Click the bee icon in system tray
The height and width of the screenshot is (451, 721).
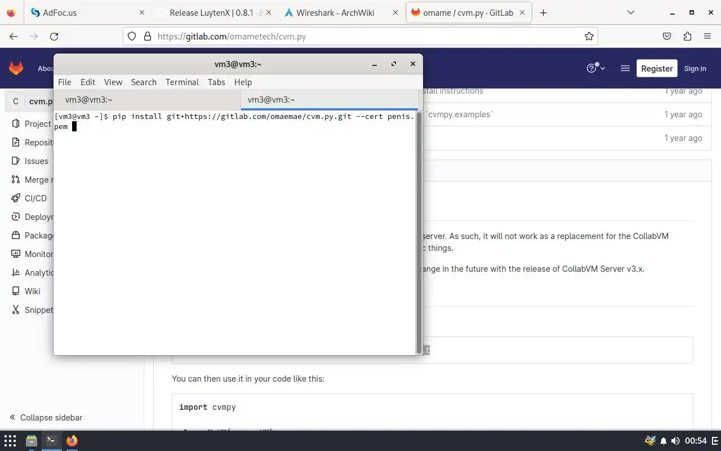[651, 440]
